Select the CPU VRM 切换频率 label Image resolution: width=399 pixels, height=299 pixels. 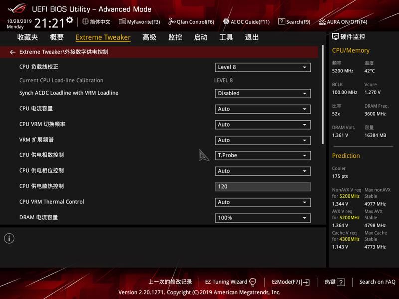pos(42,124)
